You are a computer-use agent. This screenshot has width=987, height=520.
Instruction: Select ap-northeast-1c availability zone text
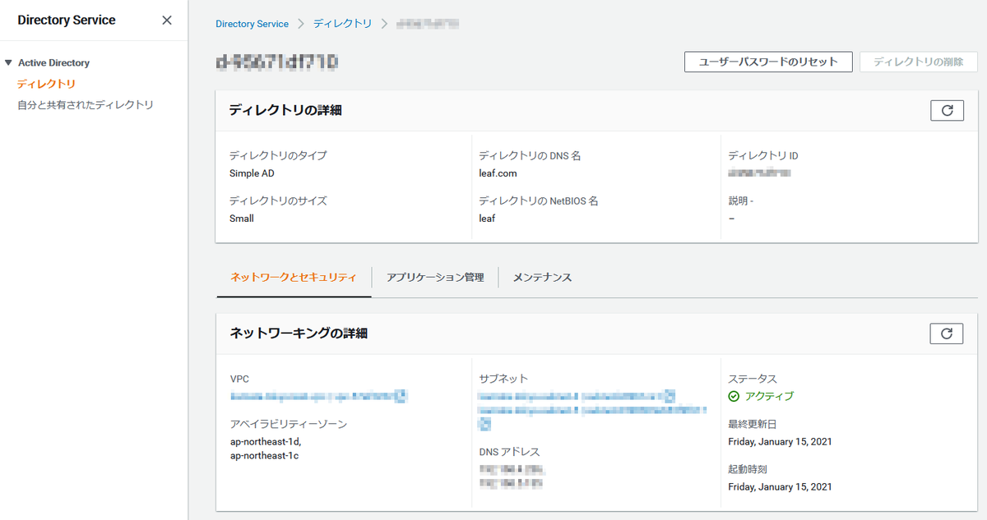click(264, 455)
